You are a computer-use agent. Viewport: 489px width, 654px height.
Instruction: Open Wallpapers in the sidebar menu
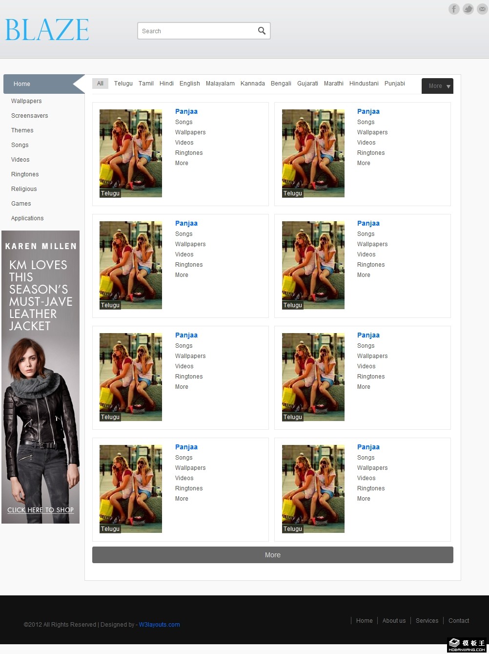pyautogui.click(x=26, y=101)
